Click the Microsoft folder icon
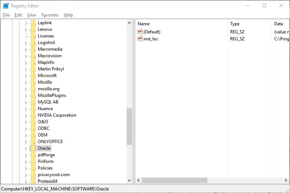The image size is (290, 193). pos(33,76)
